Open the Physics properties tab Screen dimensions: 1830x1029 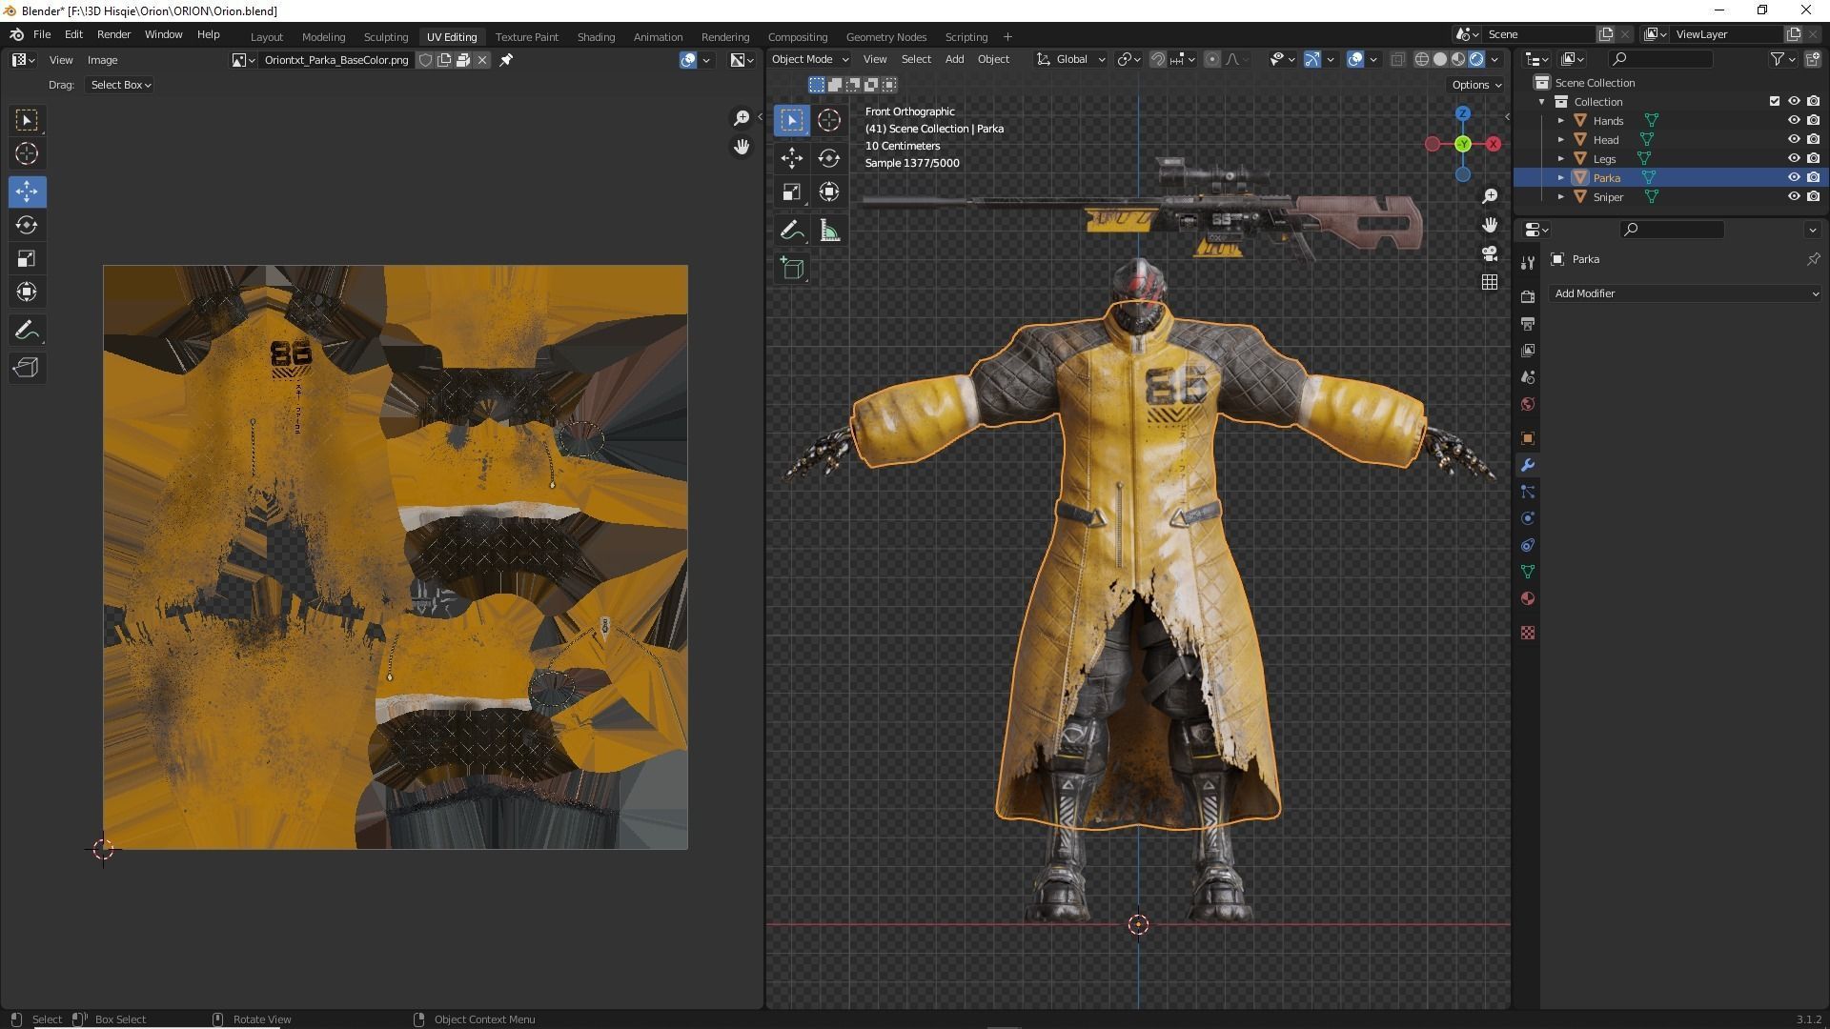tap(1528, 518)
